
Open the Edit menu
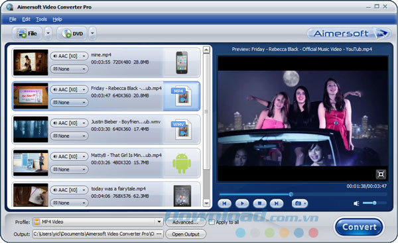click(26, 19)
